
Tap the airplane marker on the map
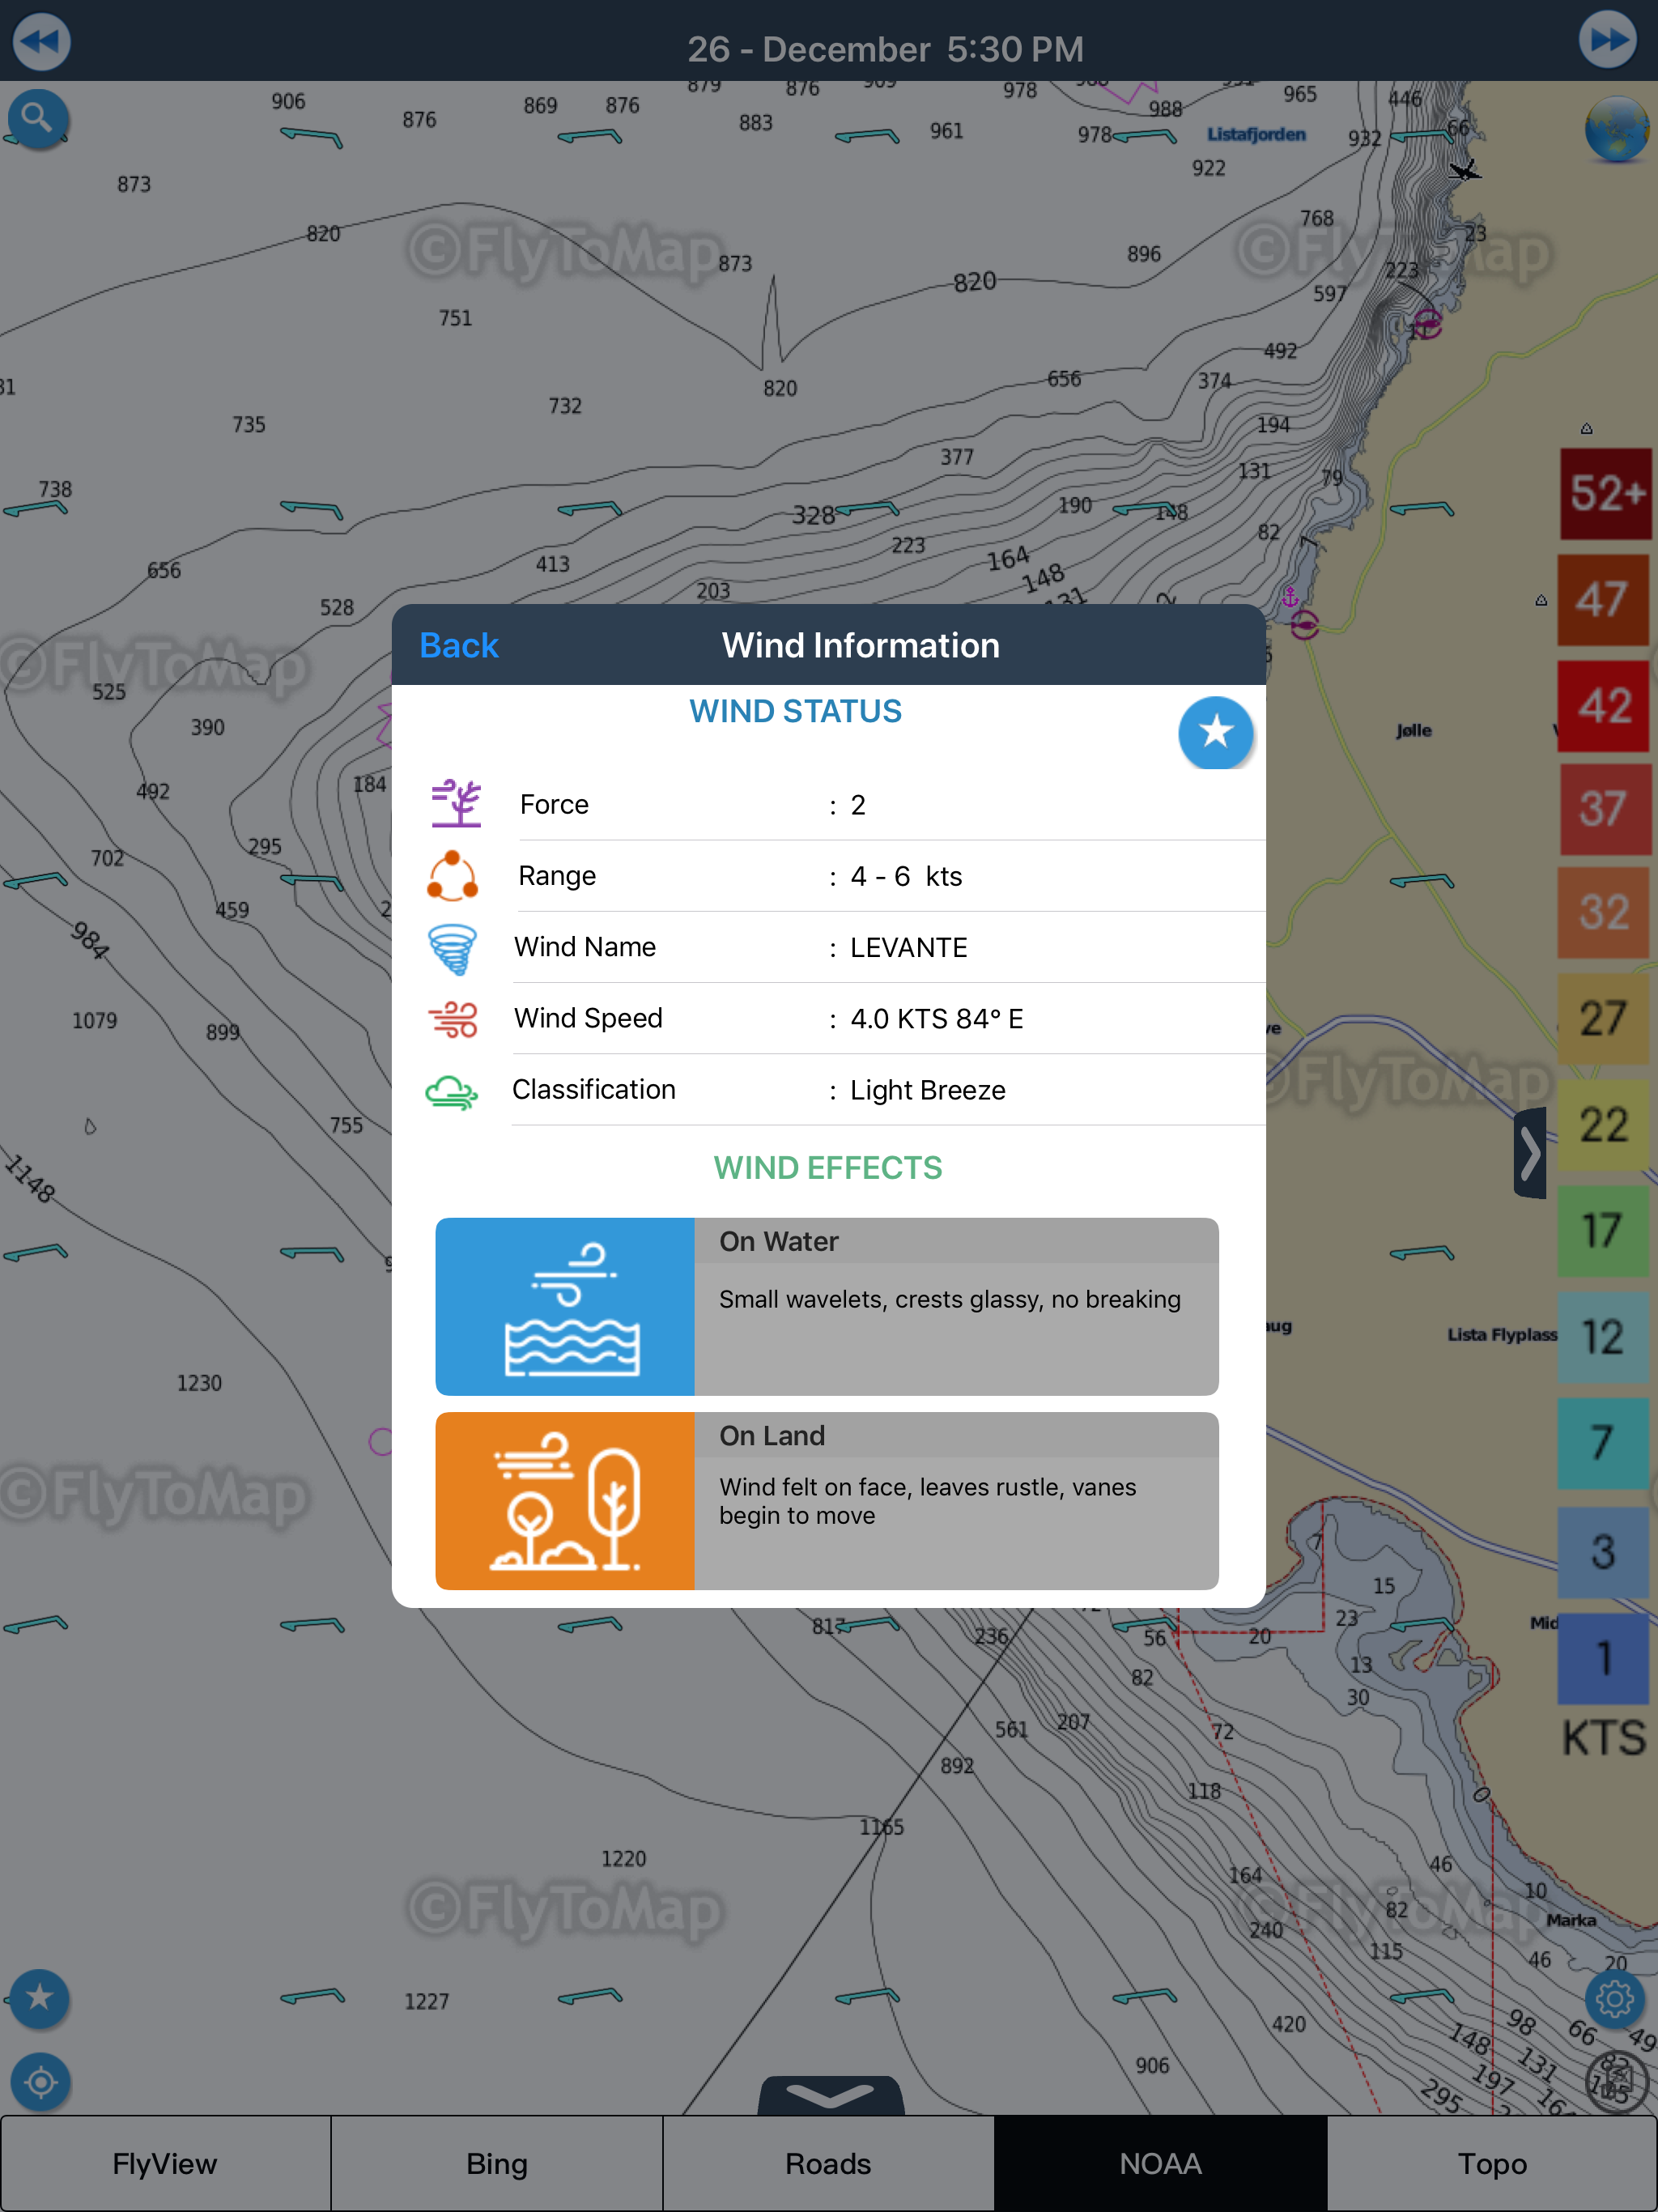tap(1465, 171)
